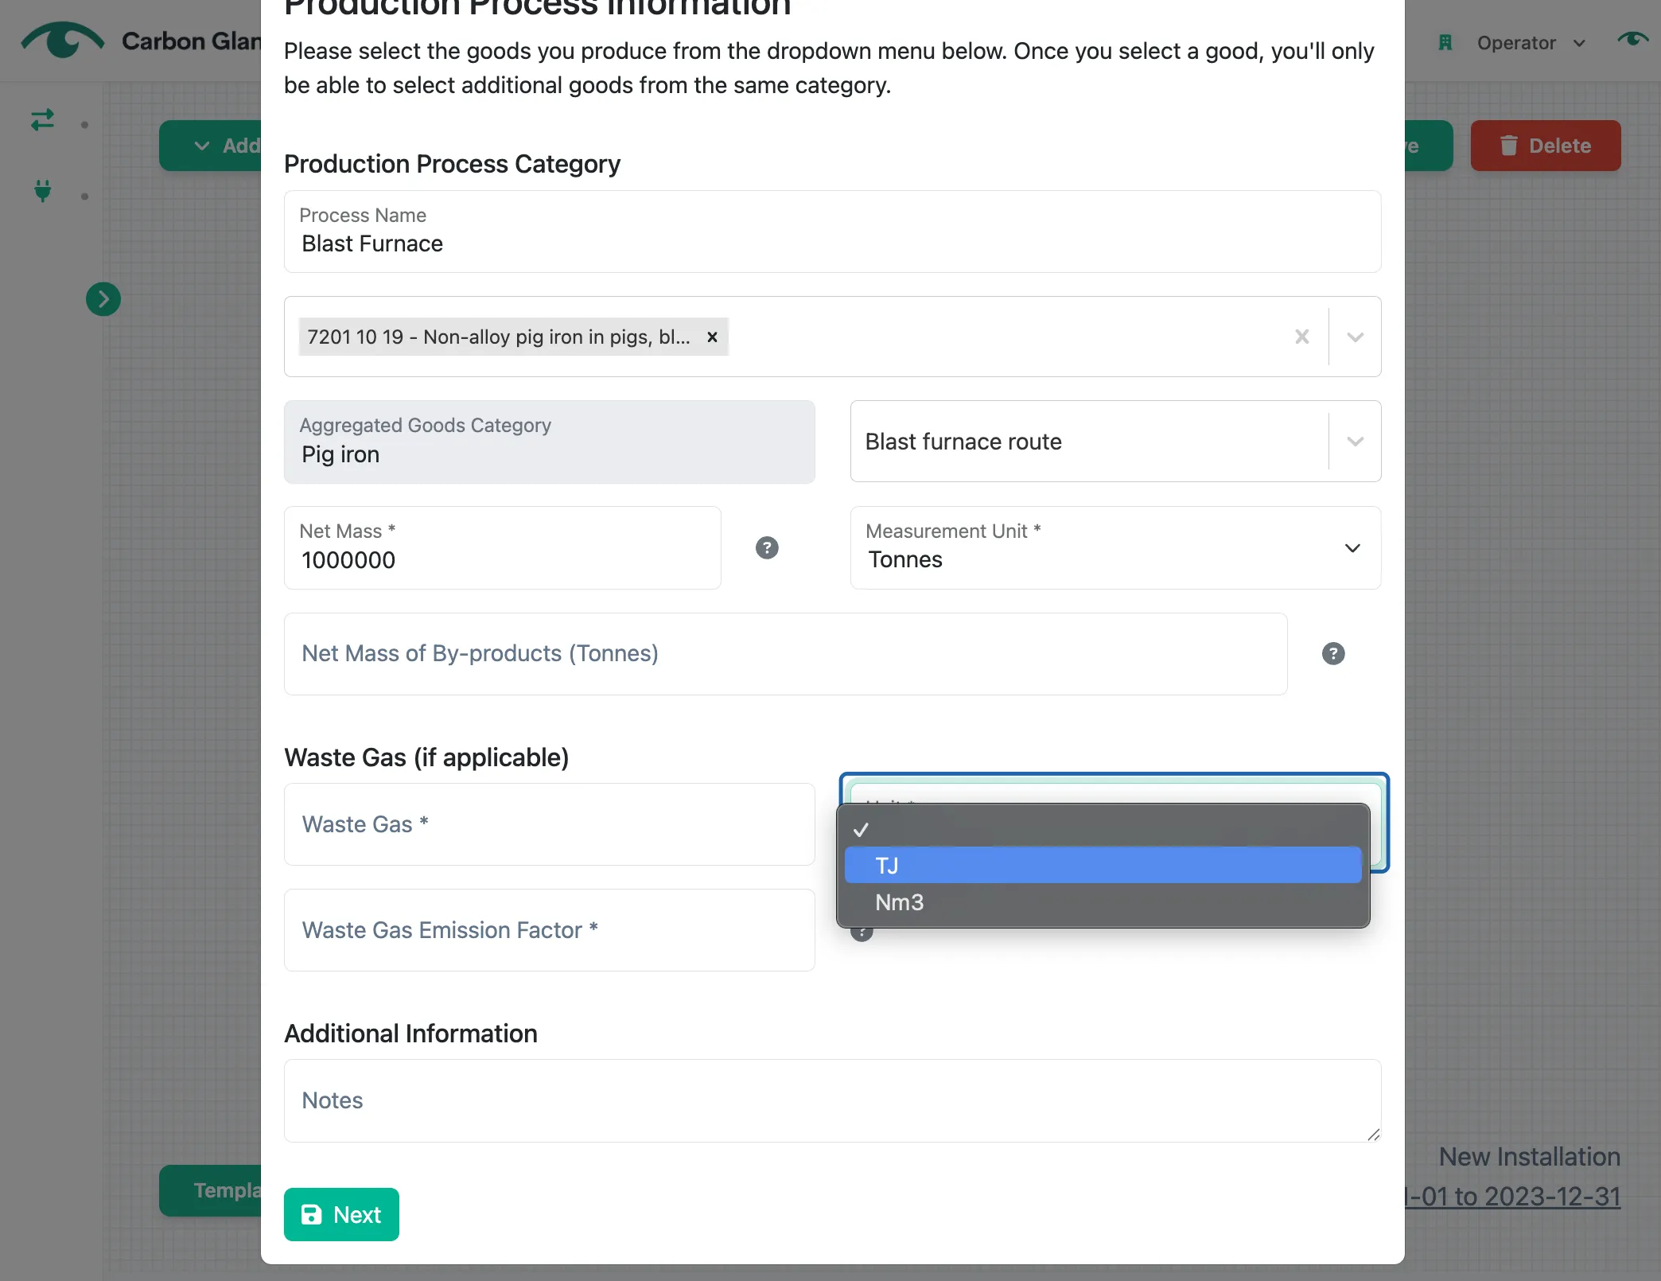Click the green Next button
The width and height of the screenshot is (1661, 1281).
pos(341,1214)
